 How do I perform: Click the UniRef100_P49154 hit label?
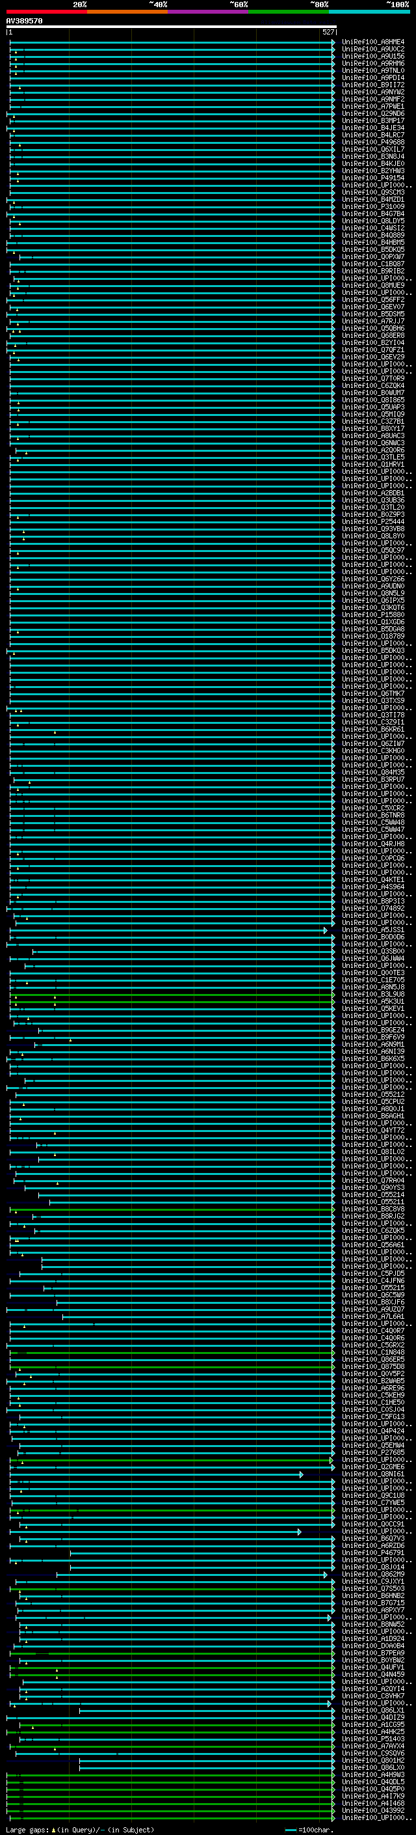tap(372, 178)
